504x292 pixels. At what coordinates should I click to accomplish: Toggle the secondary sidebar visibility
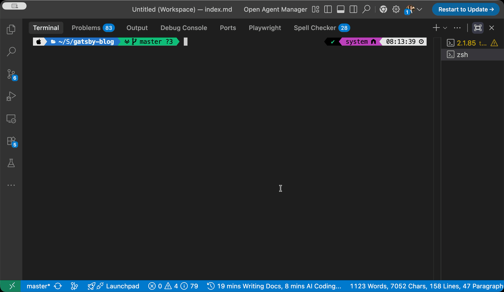click(353, 9)
